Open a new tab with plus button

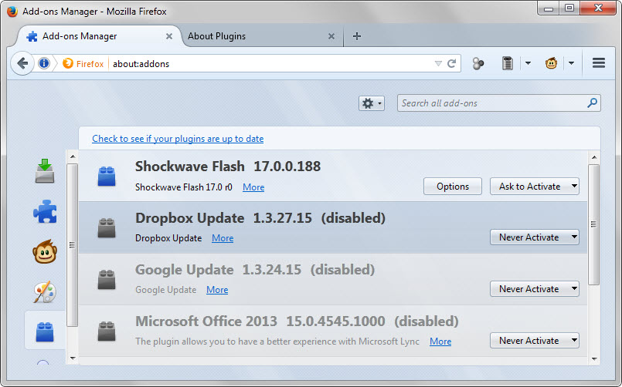tap(357, 36)
